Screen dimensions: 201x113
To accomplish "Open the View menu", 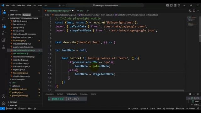I will click(29, 6).
